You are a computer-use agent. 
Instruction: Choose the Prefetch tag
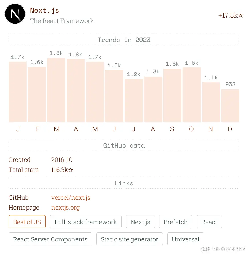(x=176, y=222)
